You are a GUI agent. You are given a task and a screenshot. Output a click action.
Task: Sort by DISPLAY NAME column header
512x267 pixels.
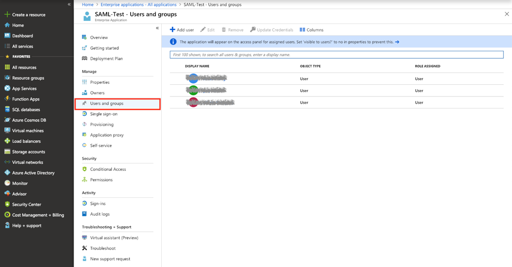click(197, 66)
